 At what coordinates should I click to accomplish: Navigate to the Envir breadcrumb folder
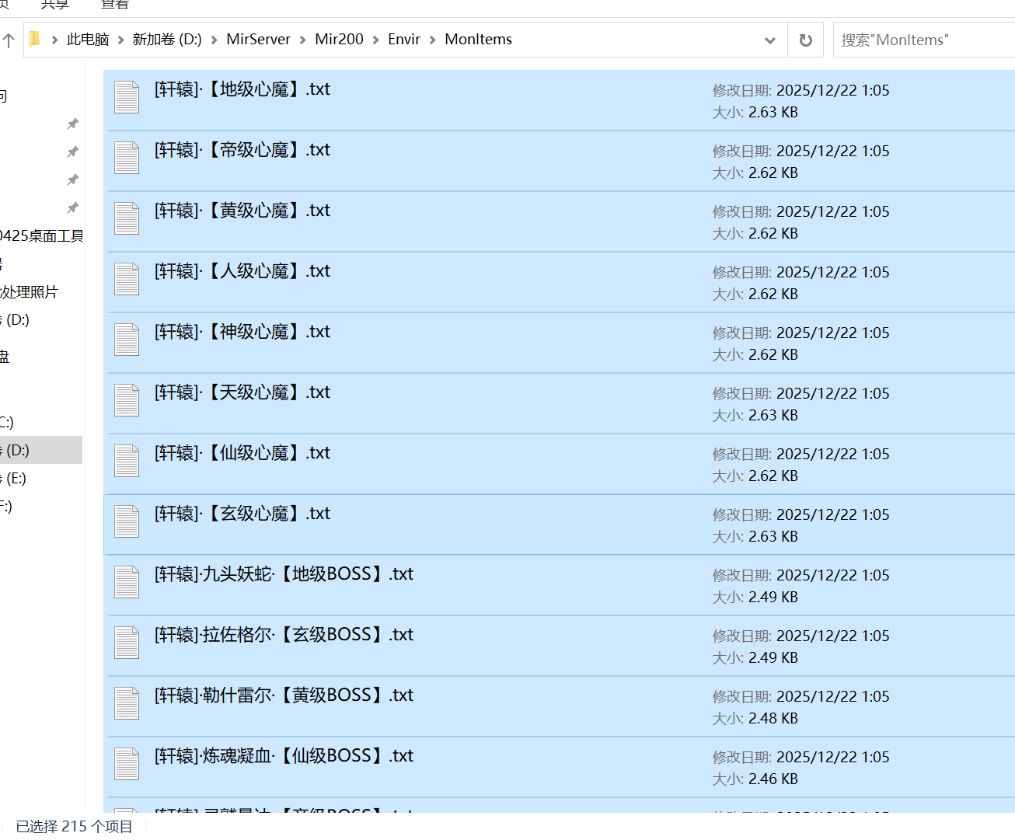[x=404, y=40]
